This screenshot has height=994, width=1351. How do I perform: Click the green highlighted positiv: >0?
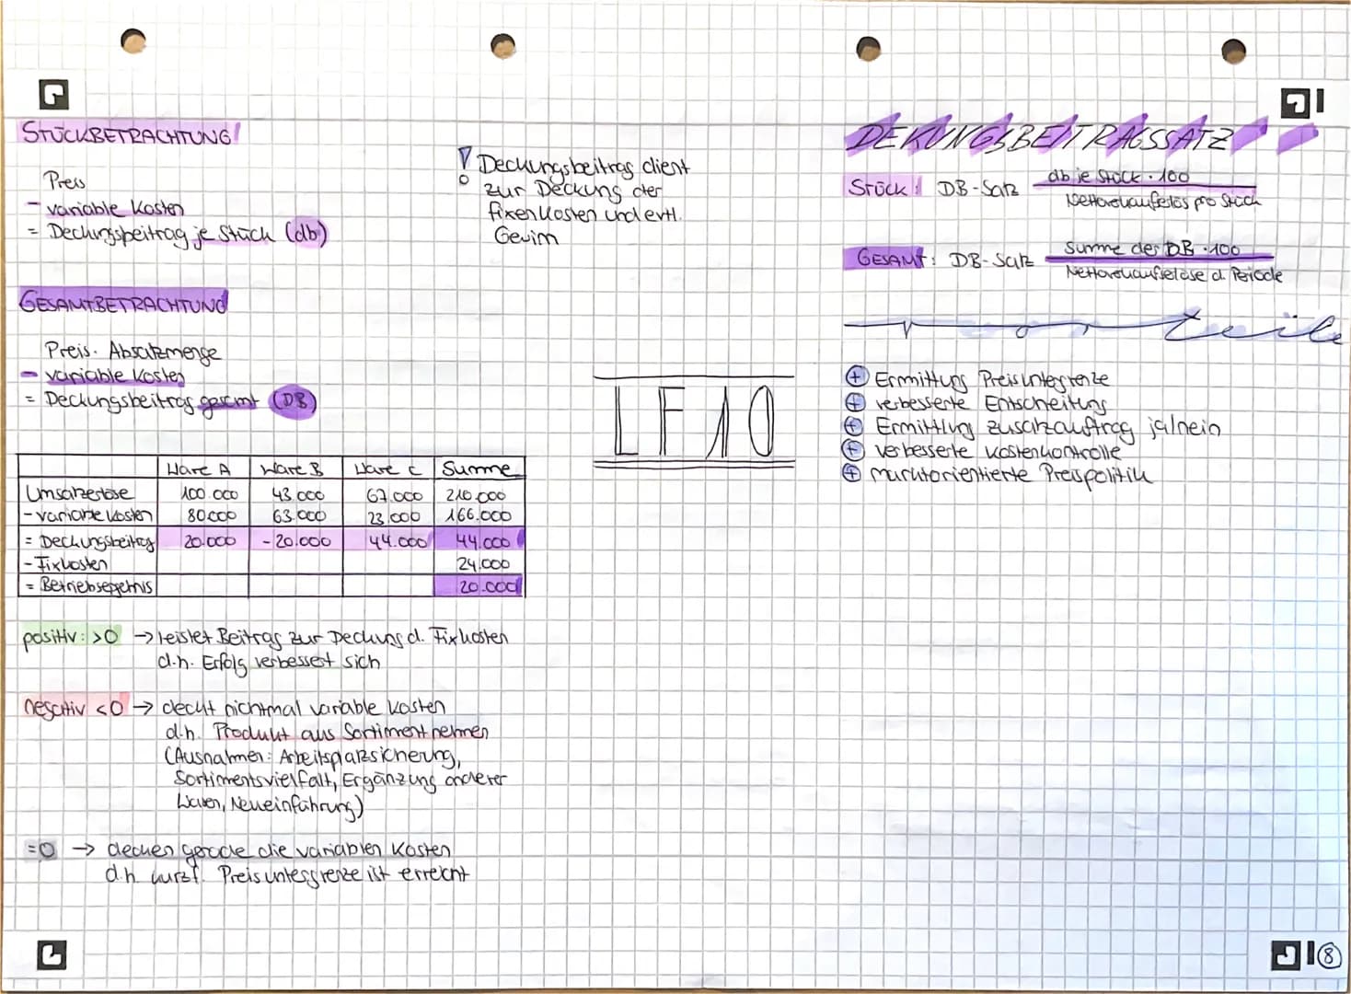pyautogui.click(x=71, y=637)
